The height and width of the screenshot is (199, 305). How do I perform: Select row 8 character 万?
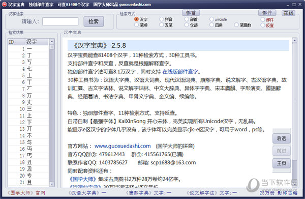click(x=28, y=95)
